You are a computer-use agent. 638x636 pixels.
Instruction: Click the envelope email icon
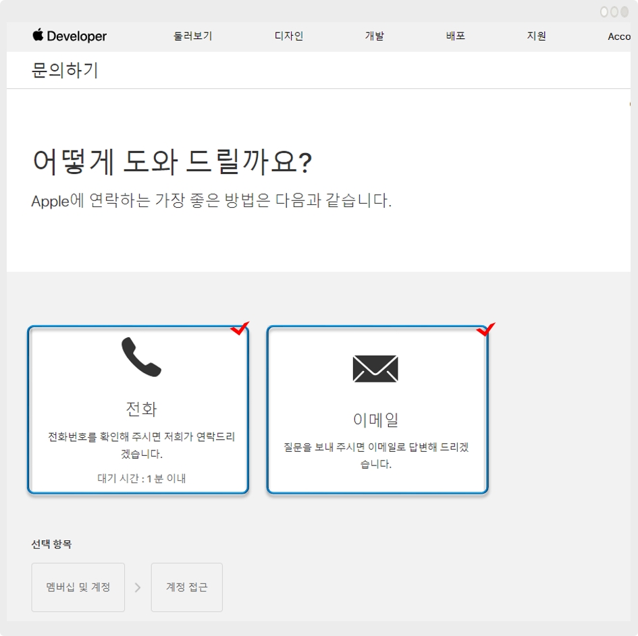375,368
